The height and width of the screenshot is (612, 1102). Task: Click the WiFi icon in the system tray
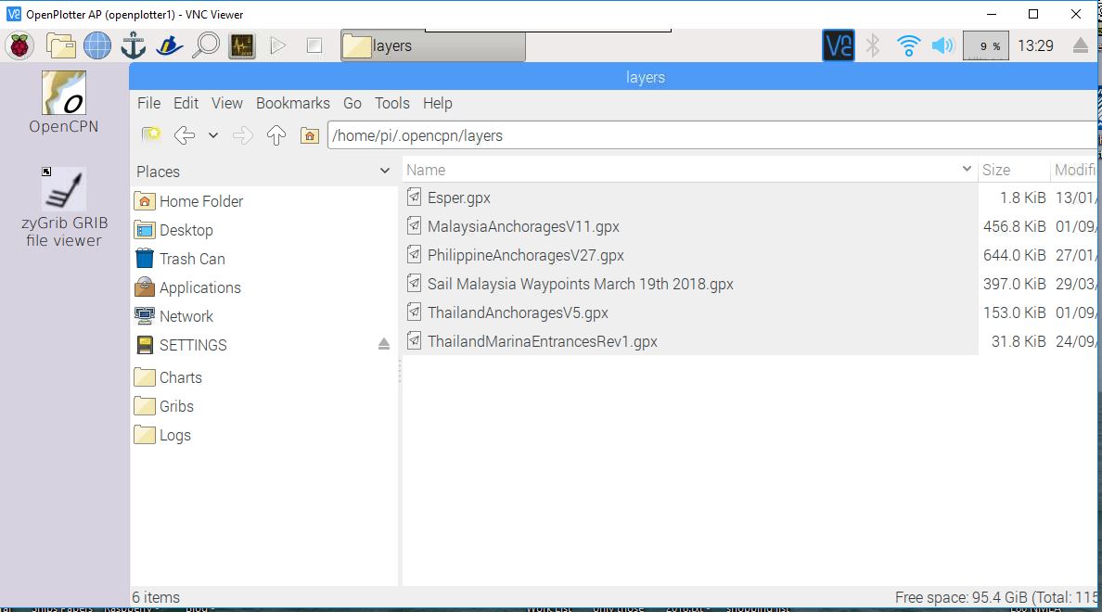908,45
